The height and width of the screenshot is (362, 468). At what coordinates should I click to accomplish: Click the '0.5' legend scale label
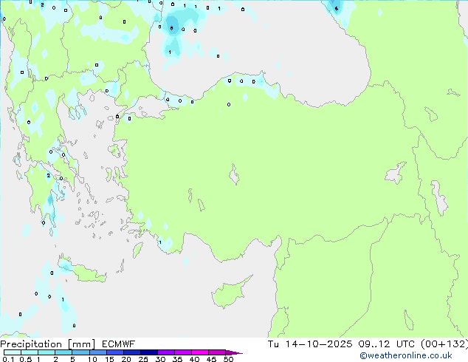coord(26,359)
